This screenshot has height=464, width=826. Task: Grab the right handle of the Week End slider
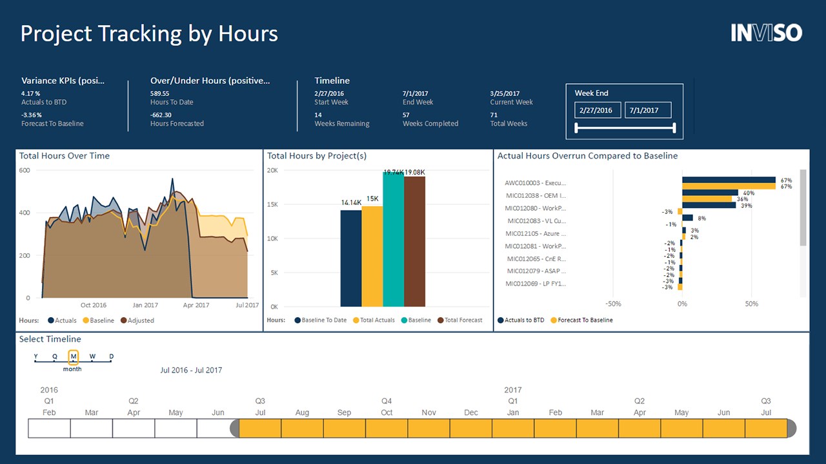(x=674, y=128)
